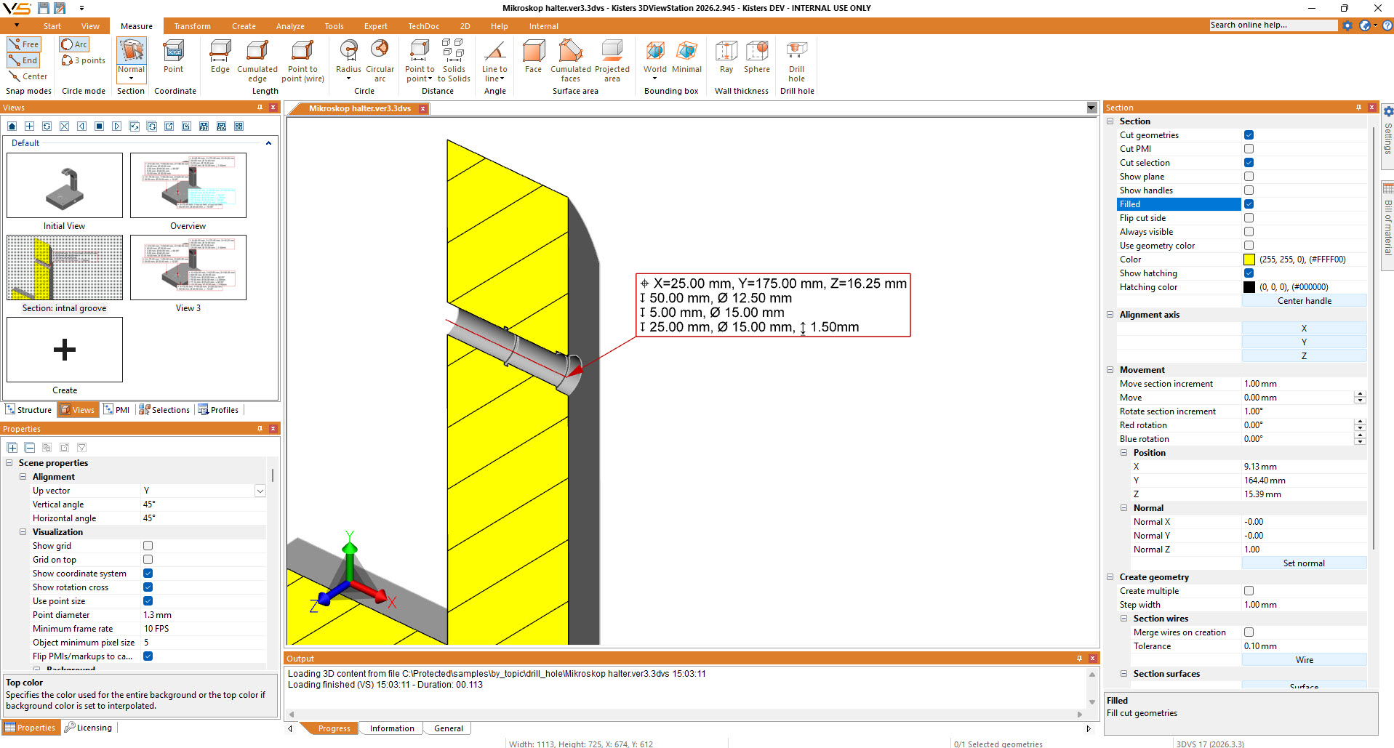The width and height of the screenshot is (1394, 748).
Task: Toggle Show hatching checkbox
Action: [1249, 273]
